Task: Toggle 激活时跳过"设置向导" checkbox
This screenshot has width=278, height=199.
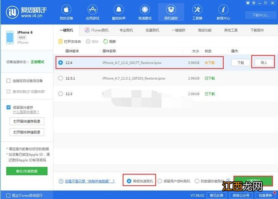Action: click(8, 91)
